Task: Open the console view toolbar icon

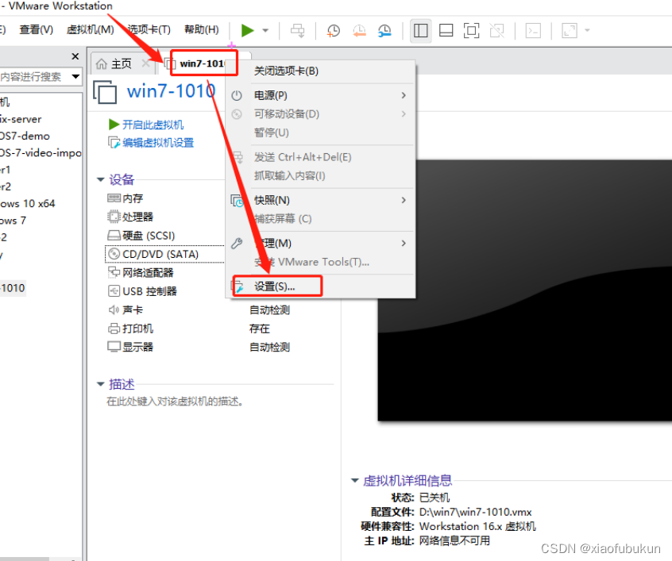Action: (x=533, y=30)
